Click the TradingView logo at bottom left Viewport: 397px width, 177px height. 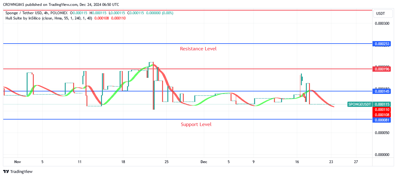[x=18, y=171]
